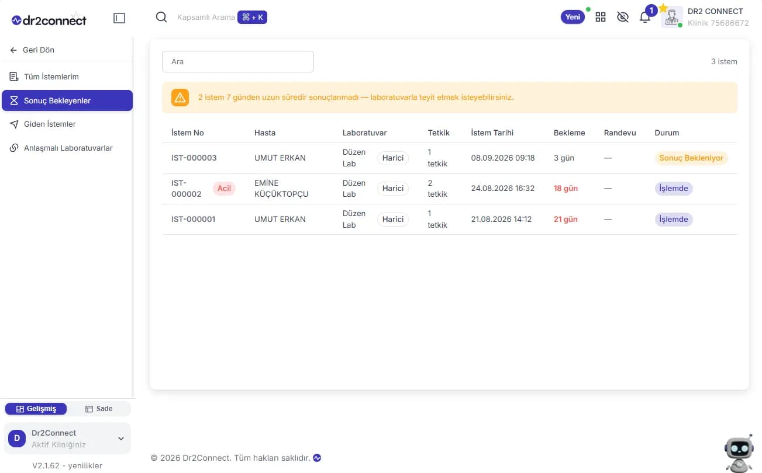Open Anlaşmalı Laboratuvarlar menu item
This screenshot has width=762, height=473.
pos(67,148)
